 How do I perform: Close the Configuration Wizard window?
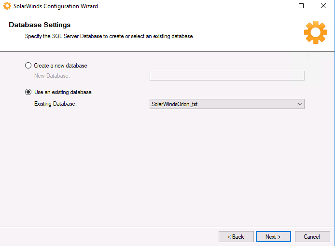tap(323, 6)
